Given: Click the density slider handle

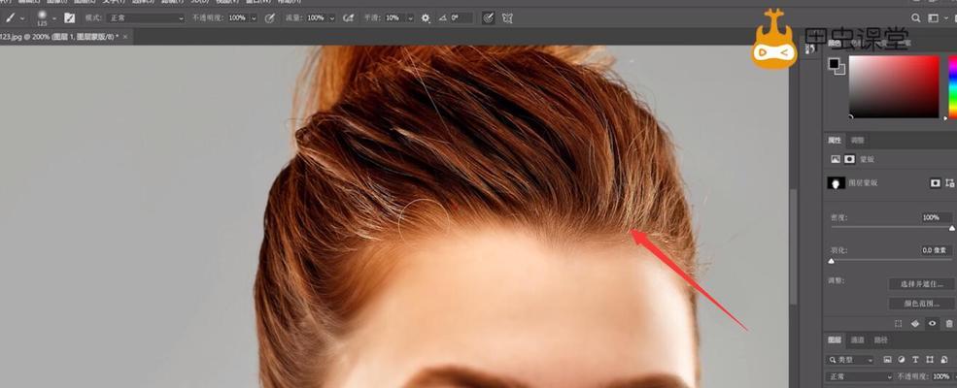Looking at the screenshot, I should (x=951, y=228).
